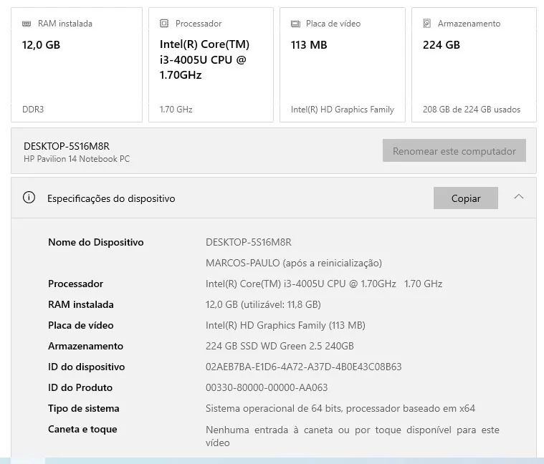Click the Tipo de sistema label

coord(84,409)
